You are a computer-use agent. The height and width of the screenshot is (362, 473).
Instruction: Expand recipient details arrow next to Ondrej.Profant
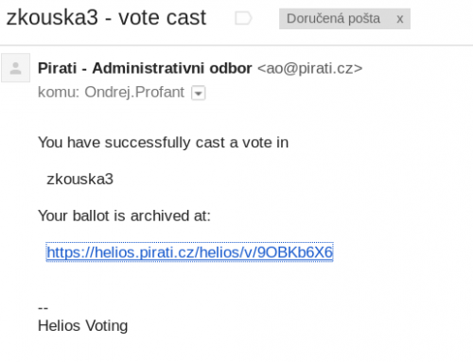(x=199, y=93)
